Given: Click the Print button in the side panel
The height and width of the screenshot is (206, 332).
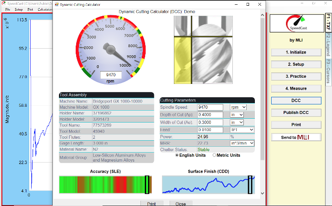Looking at the screenshot, I should 296,124.
